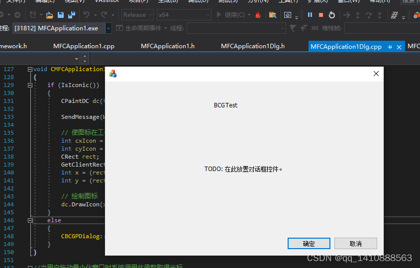Click the new project toolbar icon
This screenshot has height=268, width=420.
[32, 15]
